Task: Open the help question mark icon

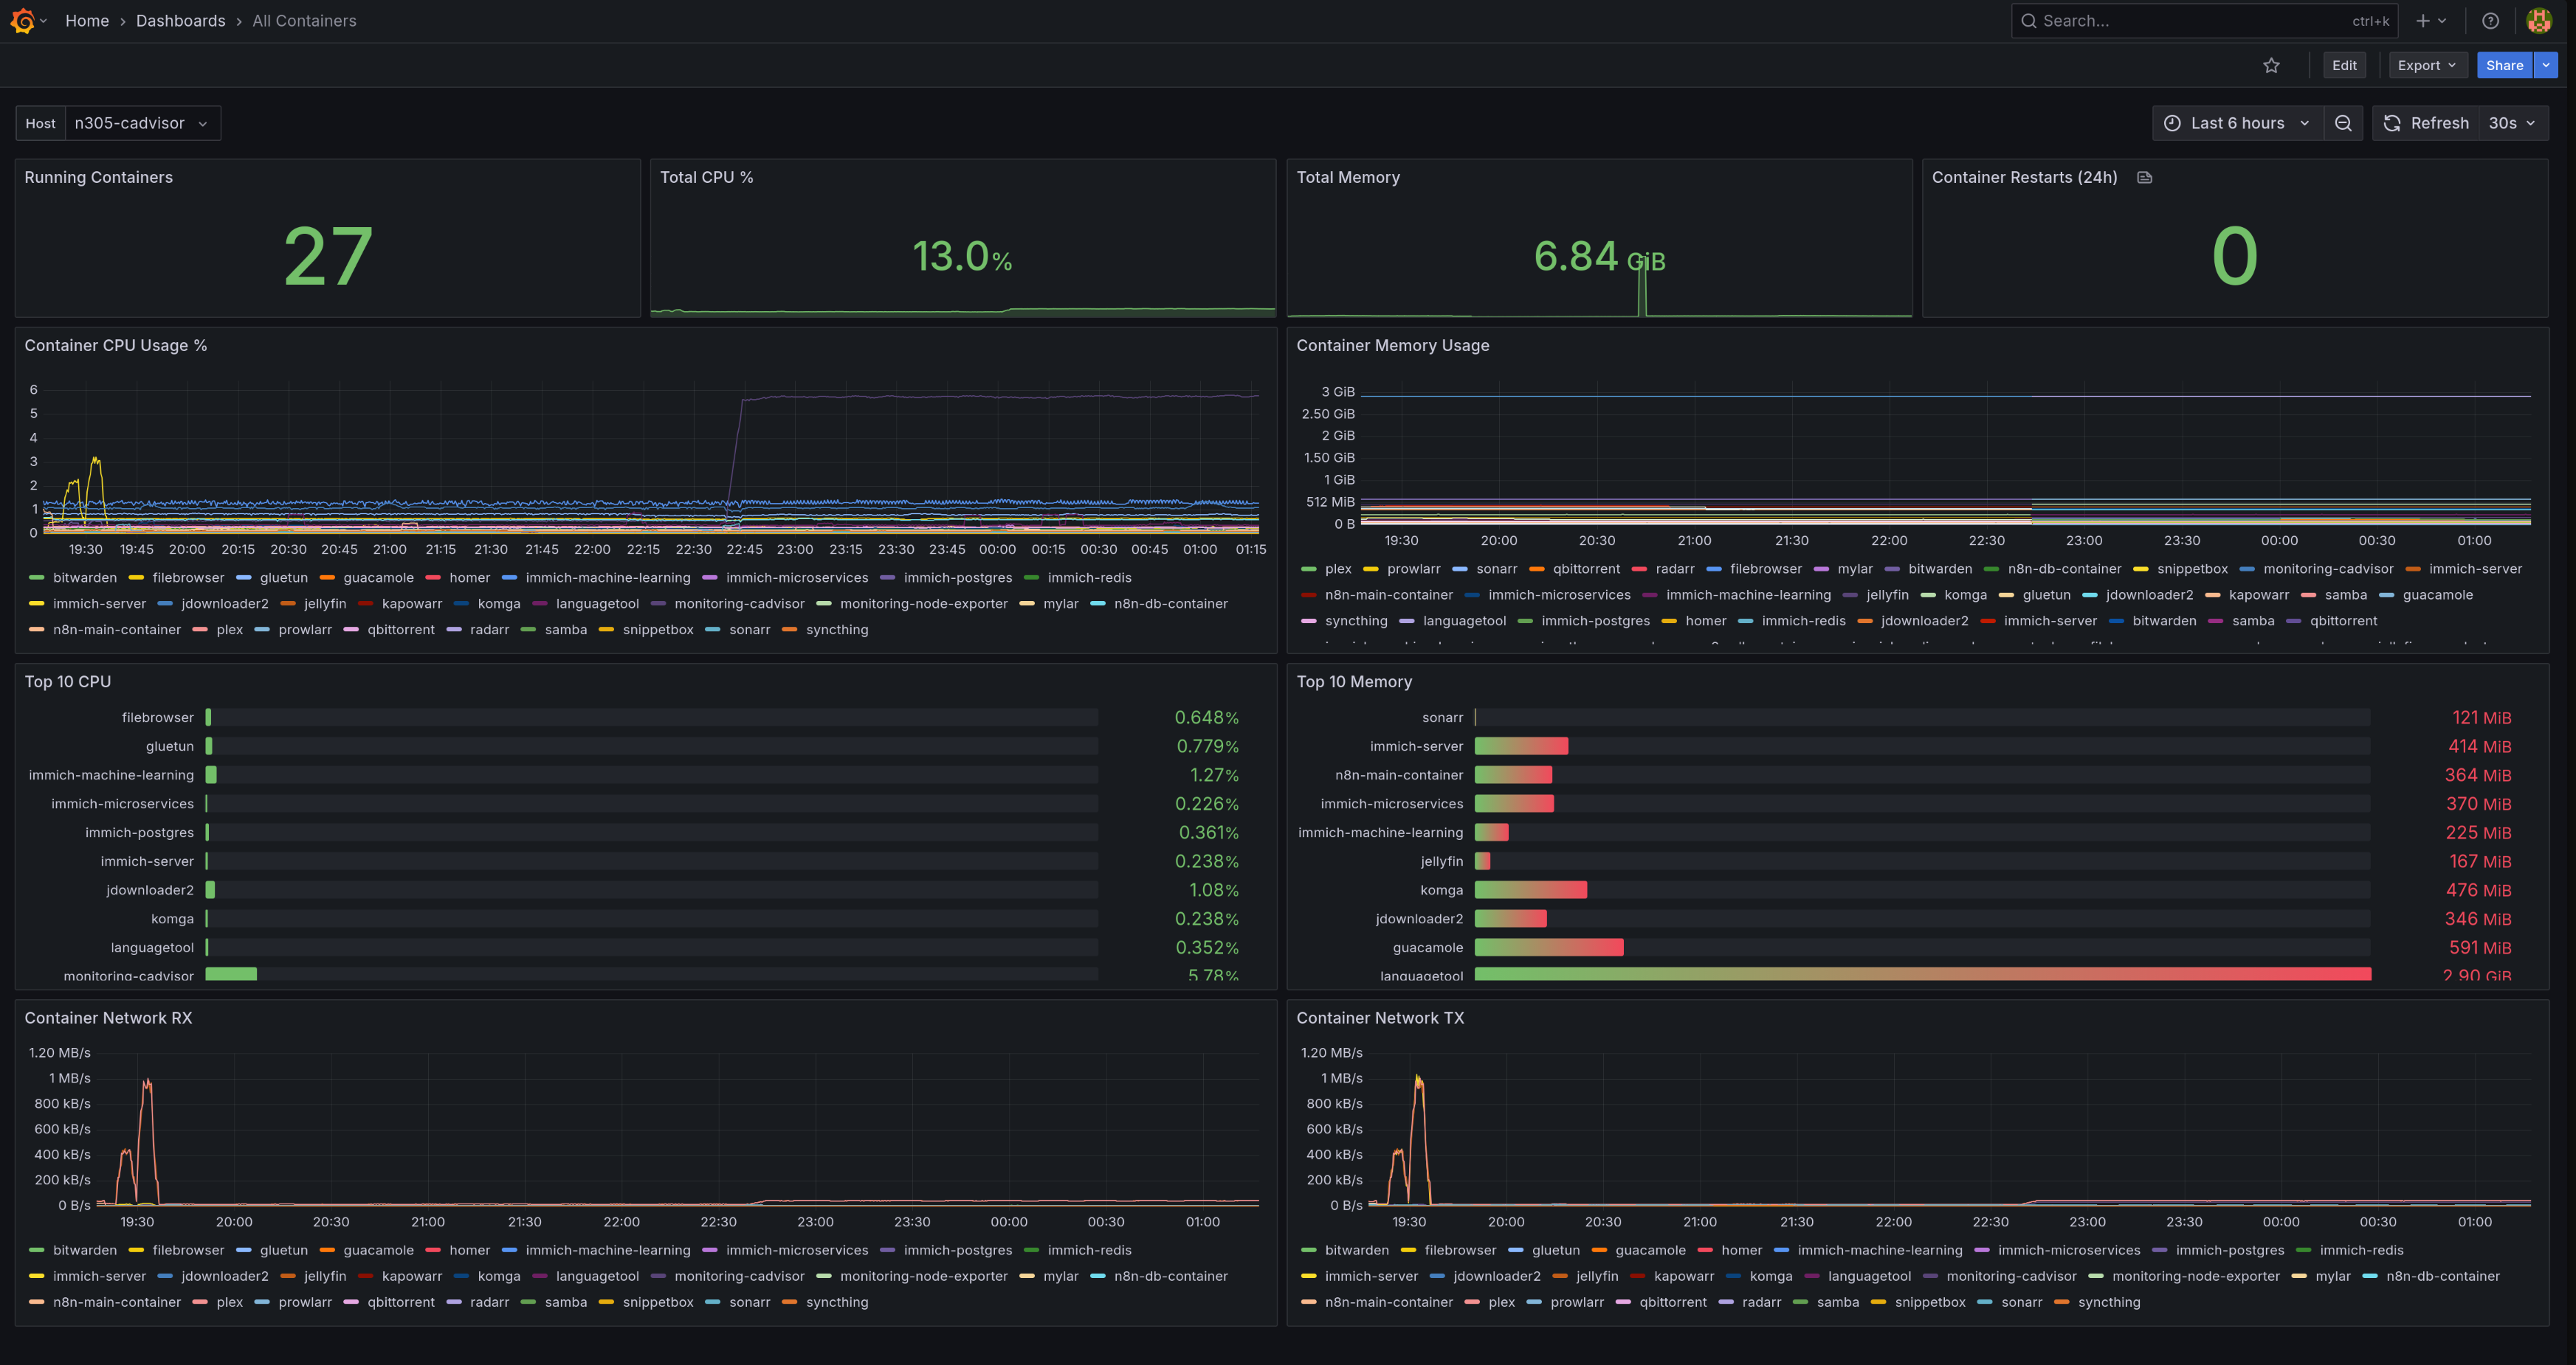Action: point(2491,20)
